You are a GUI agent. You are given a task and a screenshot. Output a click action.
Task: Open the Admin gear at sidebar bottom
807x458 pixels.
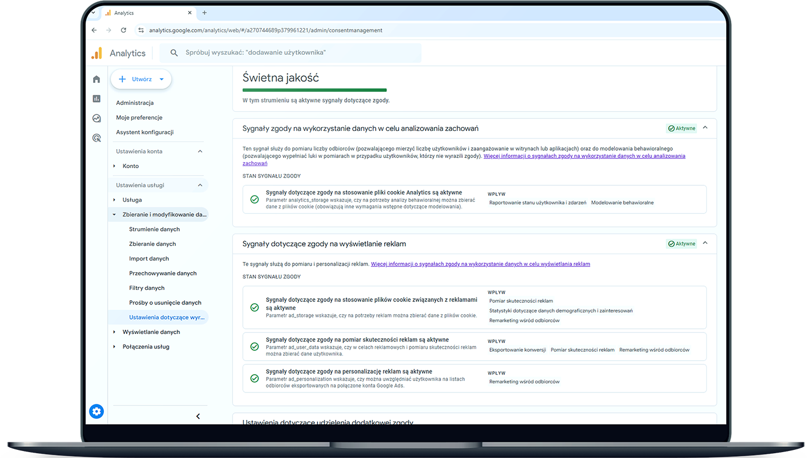tap(96, 411)
